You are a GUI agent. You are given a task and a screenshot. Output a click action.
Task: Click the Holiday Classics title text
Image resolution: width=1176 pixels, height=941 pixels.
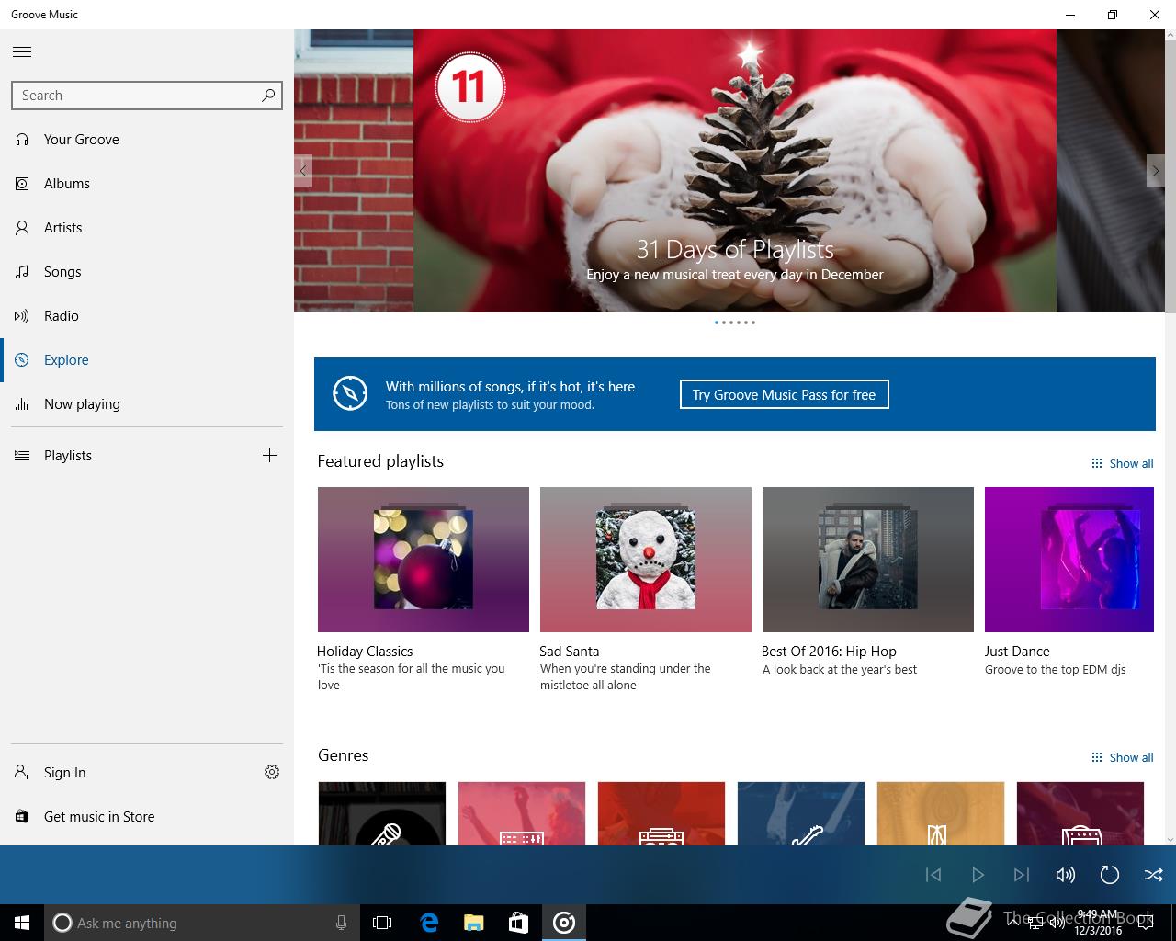pyautogui.click(x=365, y=651)
